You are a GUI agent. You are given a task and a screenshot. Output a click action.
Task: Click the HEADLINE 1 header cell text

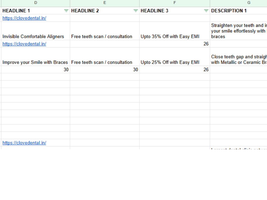click(x=16, y=11)
